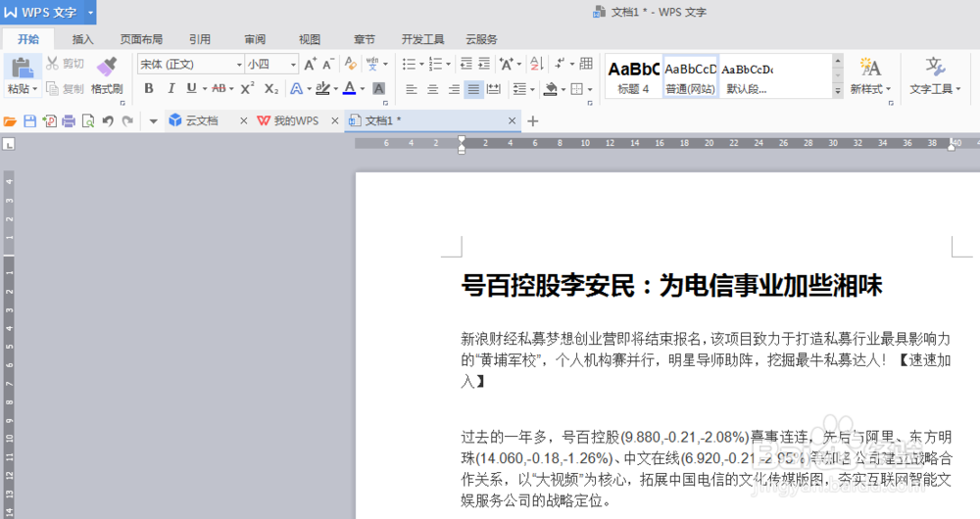Switch to the 云服务 ribbon tab

click(x=481, y=39)
